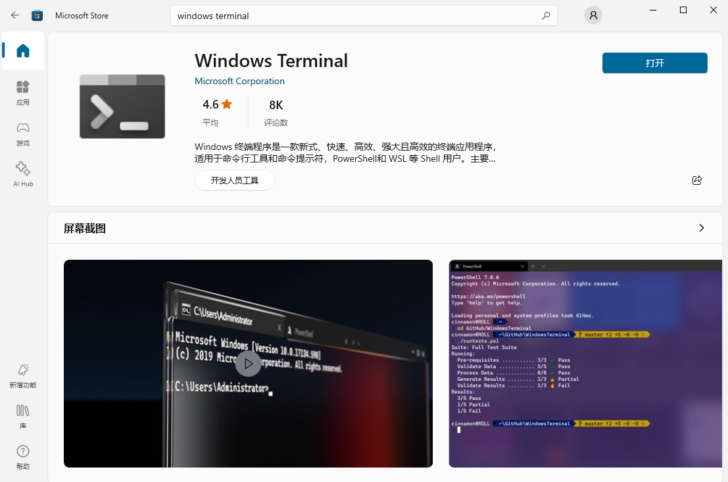Open the Microsoft Corporation publisher link
728x482 pixels.
click(239, 80)
